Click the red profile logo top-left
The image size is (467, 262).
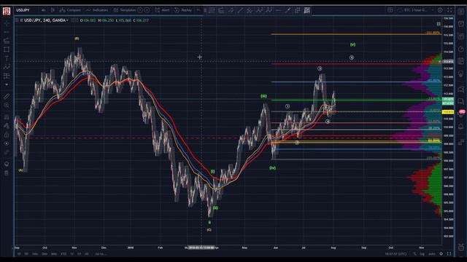coord(7,12)
